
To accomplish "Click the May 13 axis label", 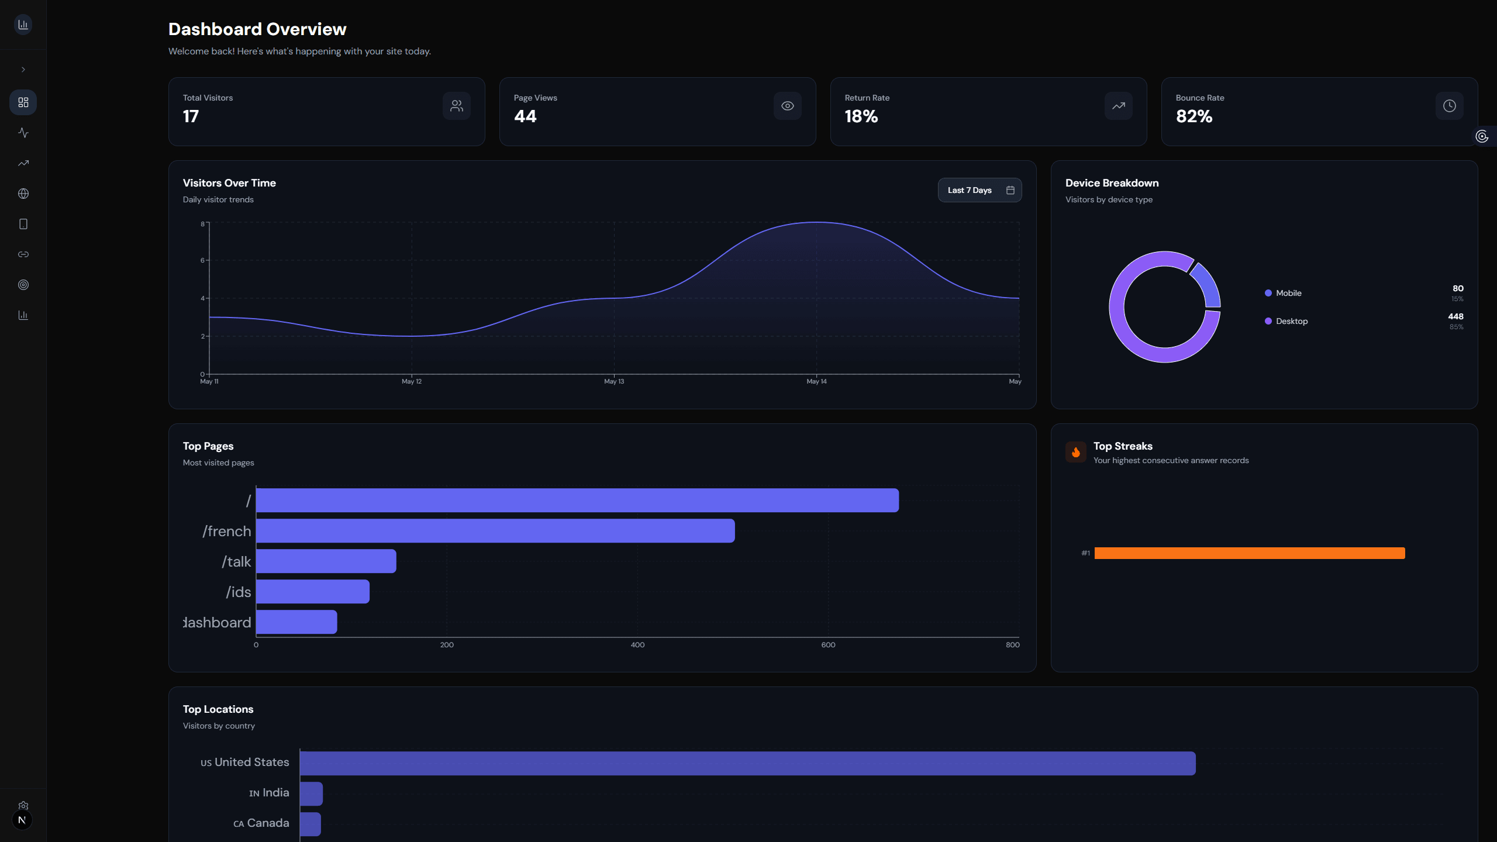I will (614, 381).
